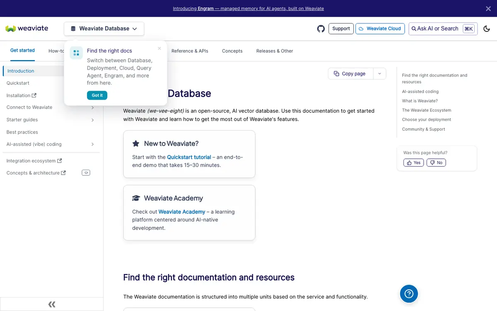This screenshot has height=311, width=497.
Task: Switch to the Get started tab
Action: [22, 51]
